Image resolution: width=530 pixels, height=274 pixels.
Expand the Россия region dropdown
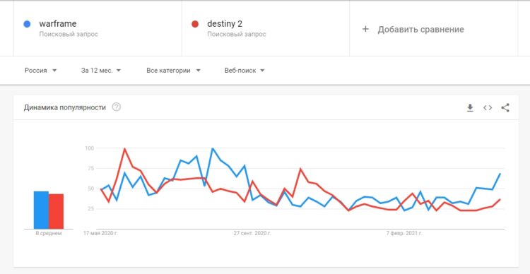(41, 71)
